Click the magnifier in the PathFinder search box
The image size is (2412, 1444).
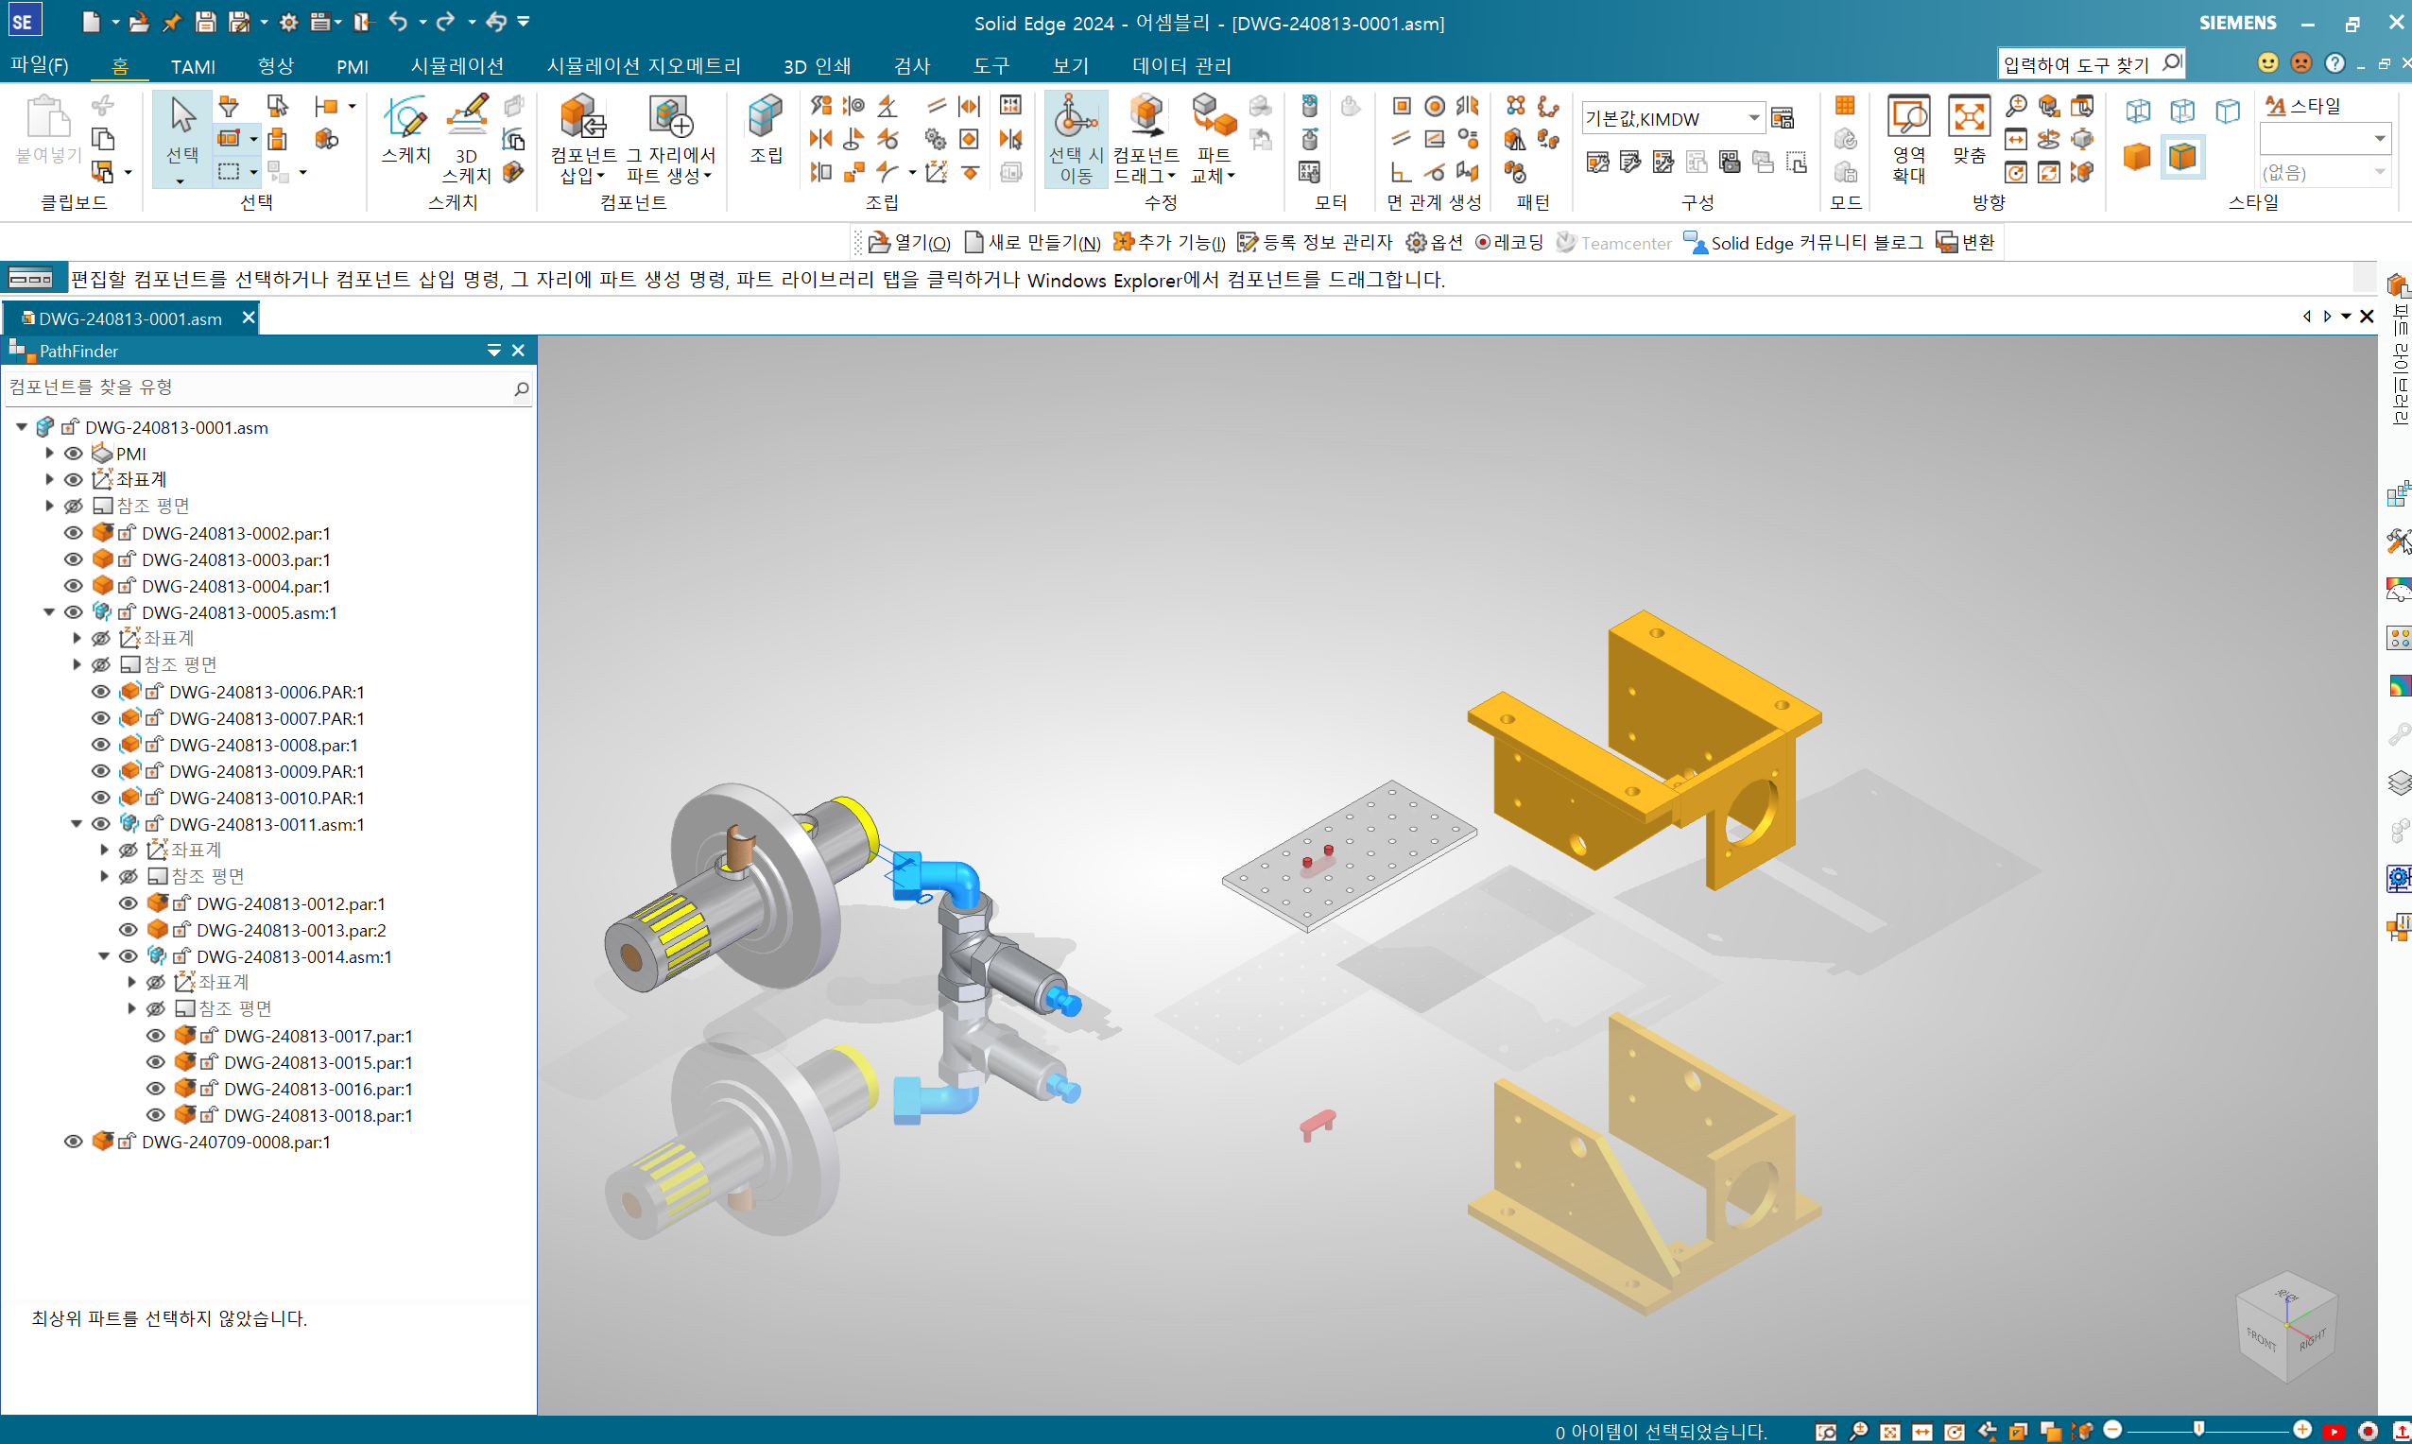pyautogui.click(x=522, y=389)
